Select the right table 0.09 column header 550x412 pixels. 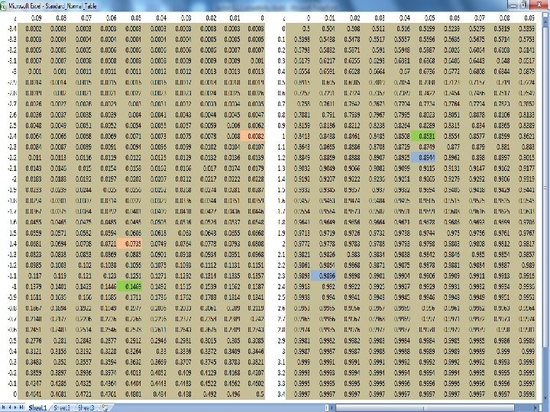click(x=529, y=18)
